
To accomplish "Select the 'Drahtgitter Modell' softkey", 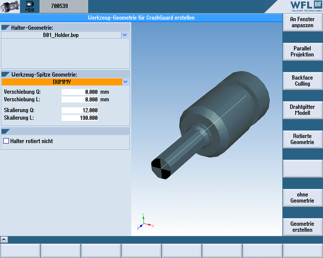I will pyautogui.click(x=302, y=110).
